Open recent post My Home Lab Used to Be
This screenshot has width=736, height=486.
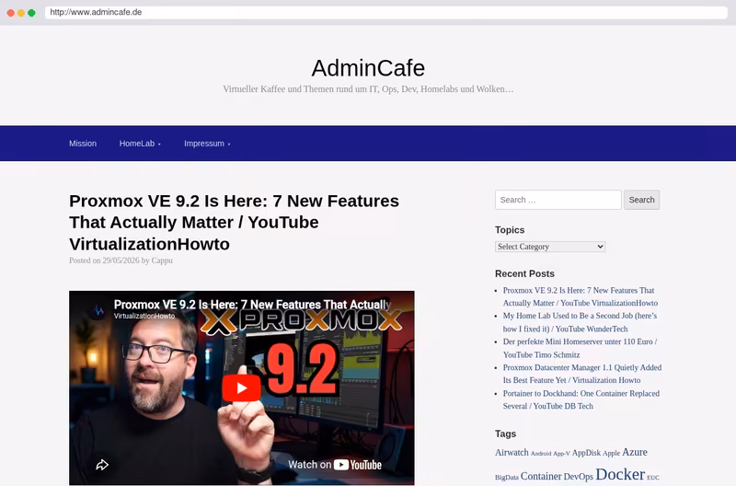580,322
